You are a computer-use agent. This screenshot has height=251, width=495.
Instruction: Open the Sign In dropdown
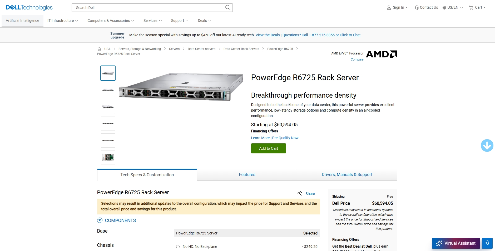click(398, 8)
